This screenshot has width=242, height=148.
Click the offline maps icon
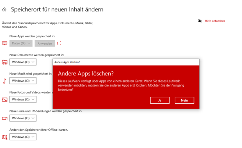pyautogui.click(x=5, y=137)
